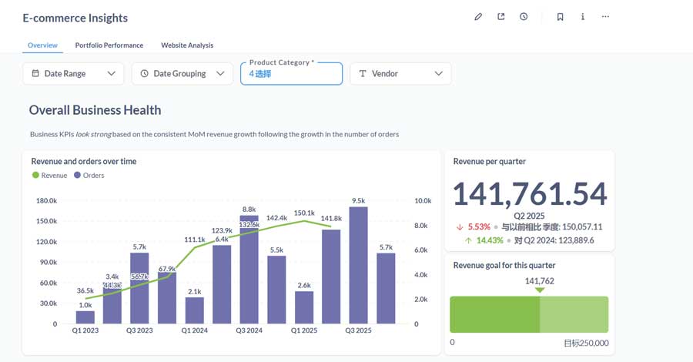Select the Overview tab

pos(42,45)
